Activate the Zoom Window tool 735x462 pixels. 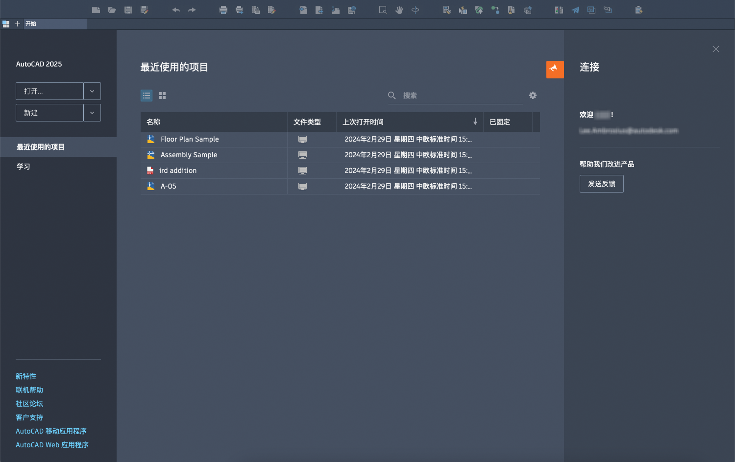click(383, 10)
